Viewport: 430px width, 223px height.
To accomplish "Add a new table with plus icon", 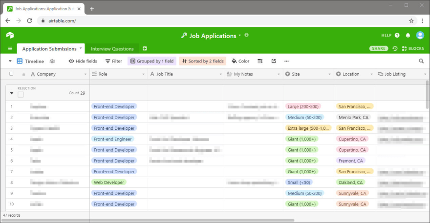I will click(x=145, y=48).
